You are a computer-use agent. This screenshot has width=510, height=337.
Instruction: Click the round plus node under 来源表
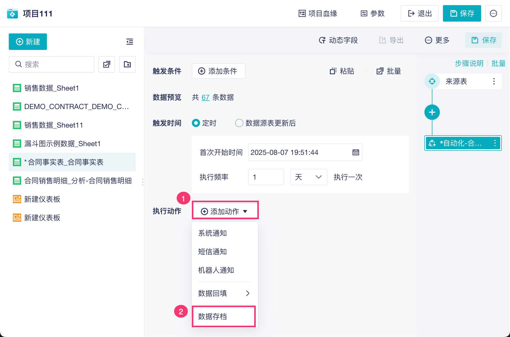click(x=432, y=112)
